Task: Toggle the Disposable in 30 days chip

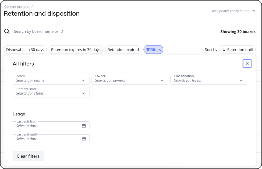Action: point(25,50)
